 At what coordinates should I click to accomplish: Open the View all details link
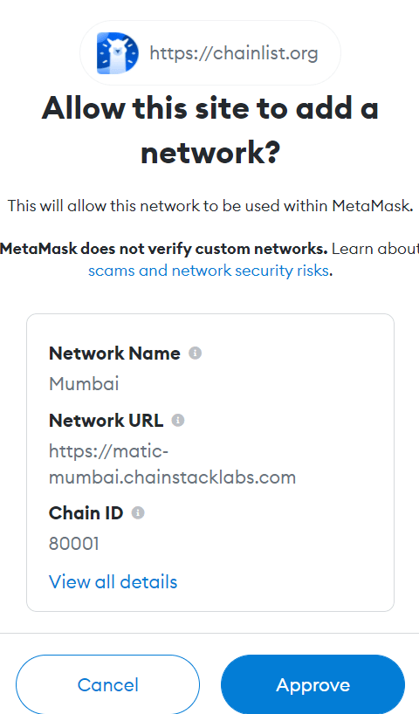pos(113,582)
